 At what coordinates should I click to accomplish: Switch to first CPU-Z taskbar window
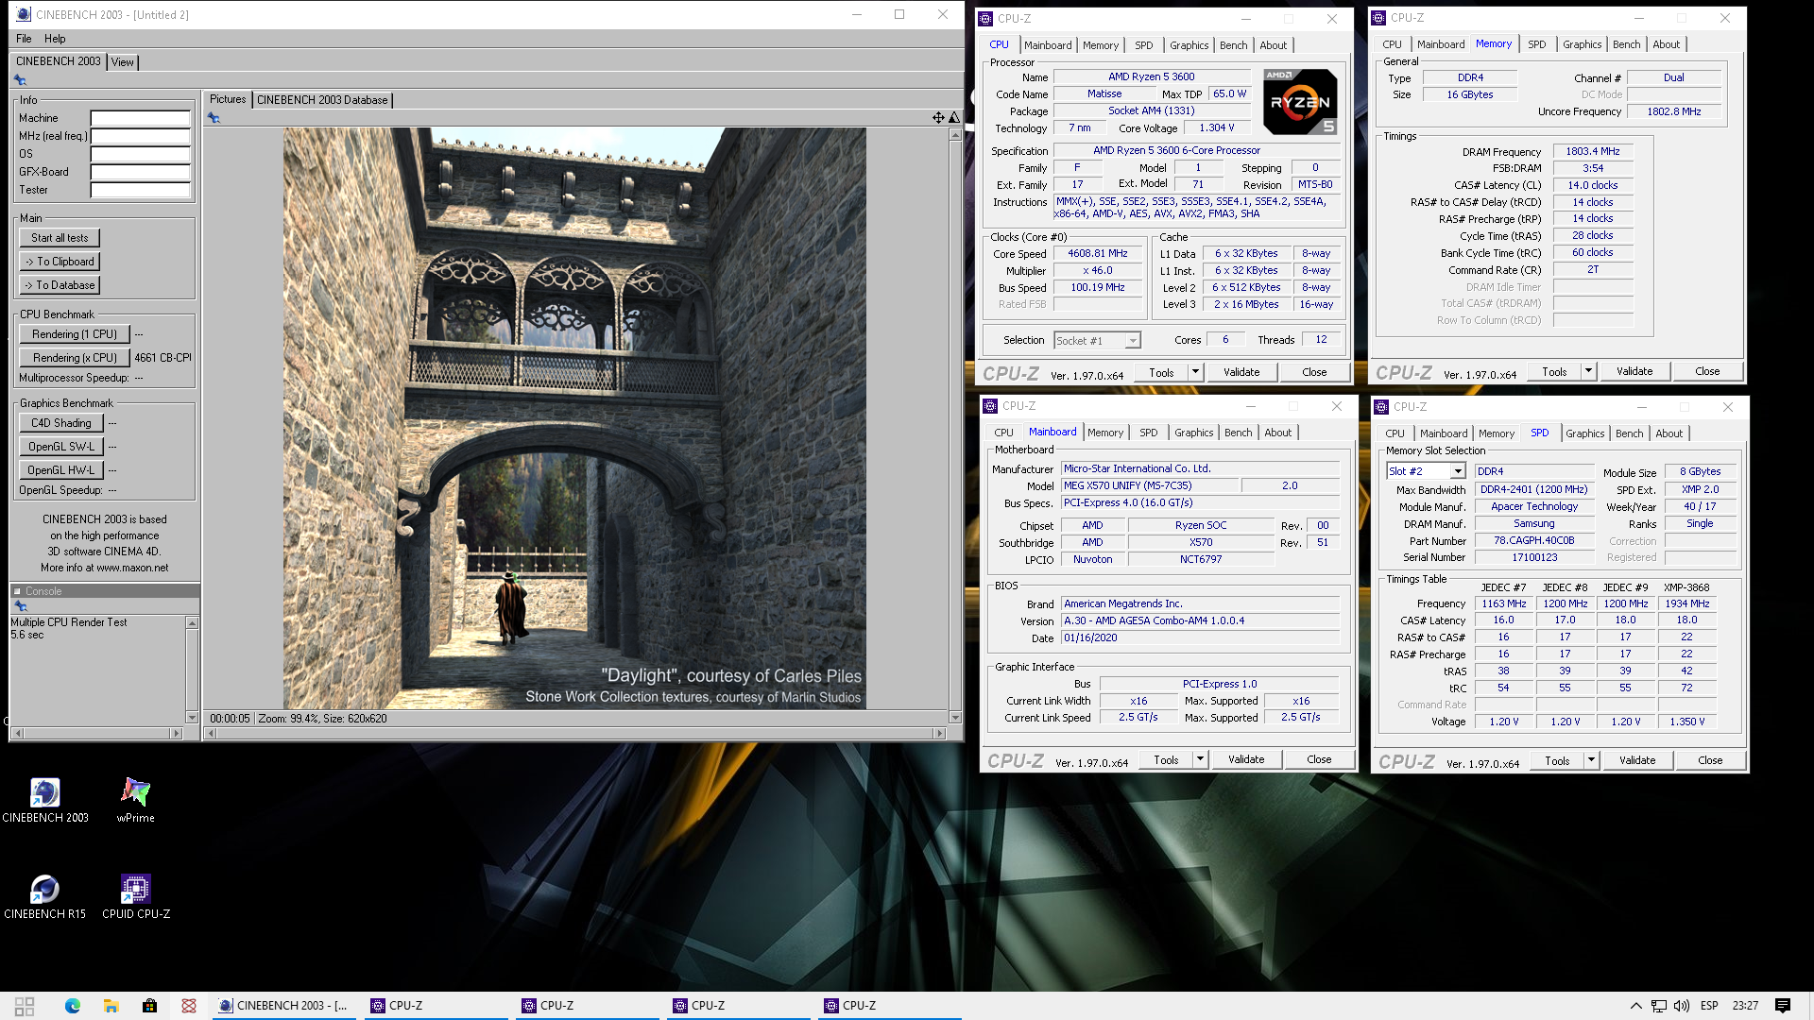click(435, 1006)
